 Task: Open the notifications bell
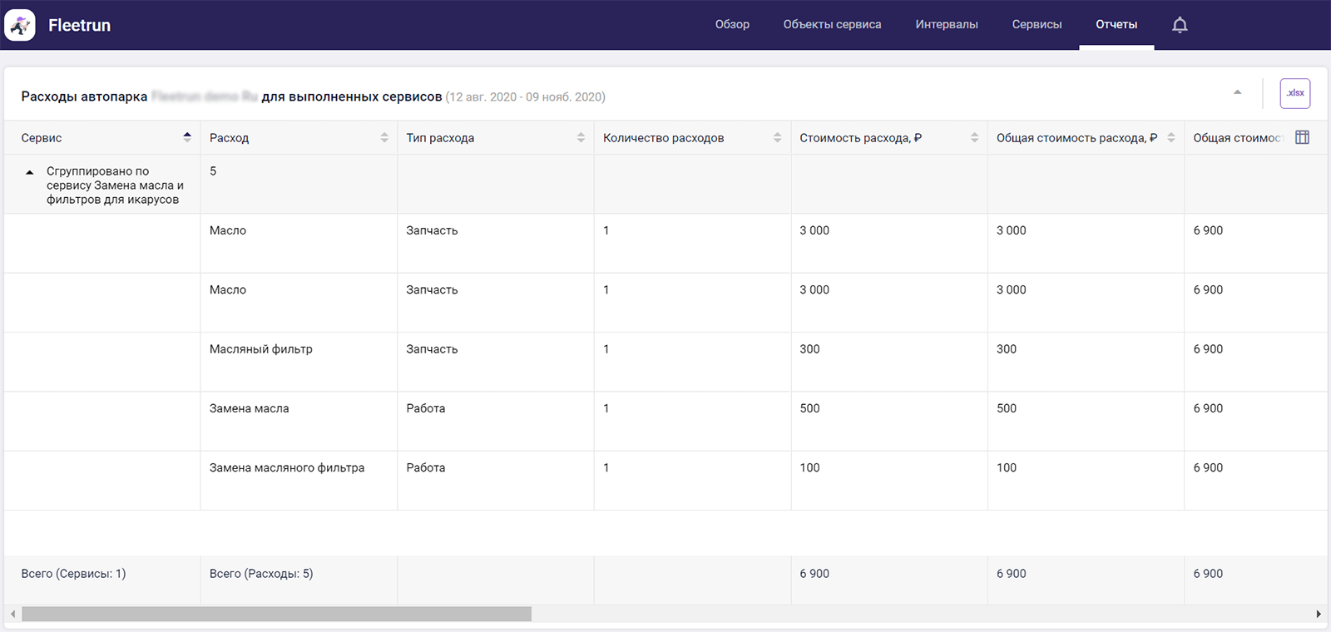click(x=1180, y=25)
